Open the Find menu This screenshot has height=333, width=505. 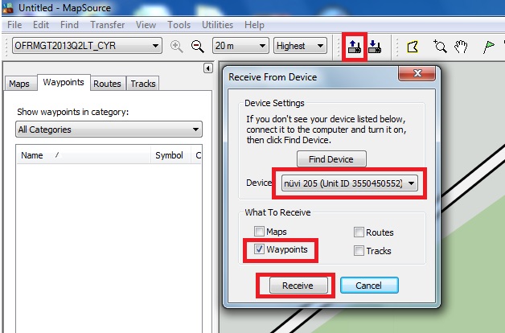[70, 25]
